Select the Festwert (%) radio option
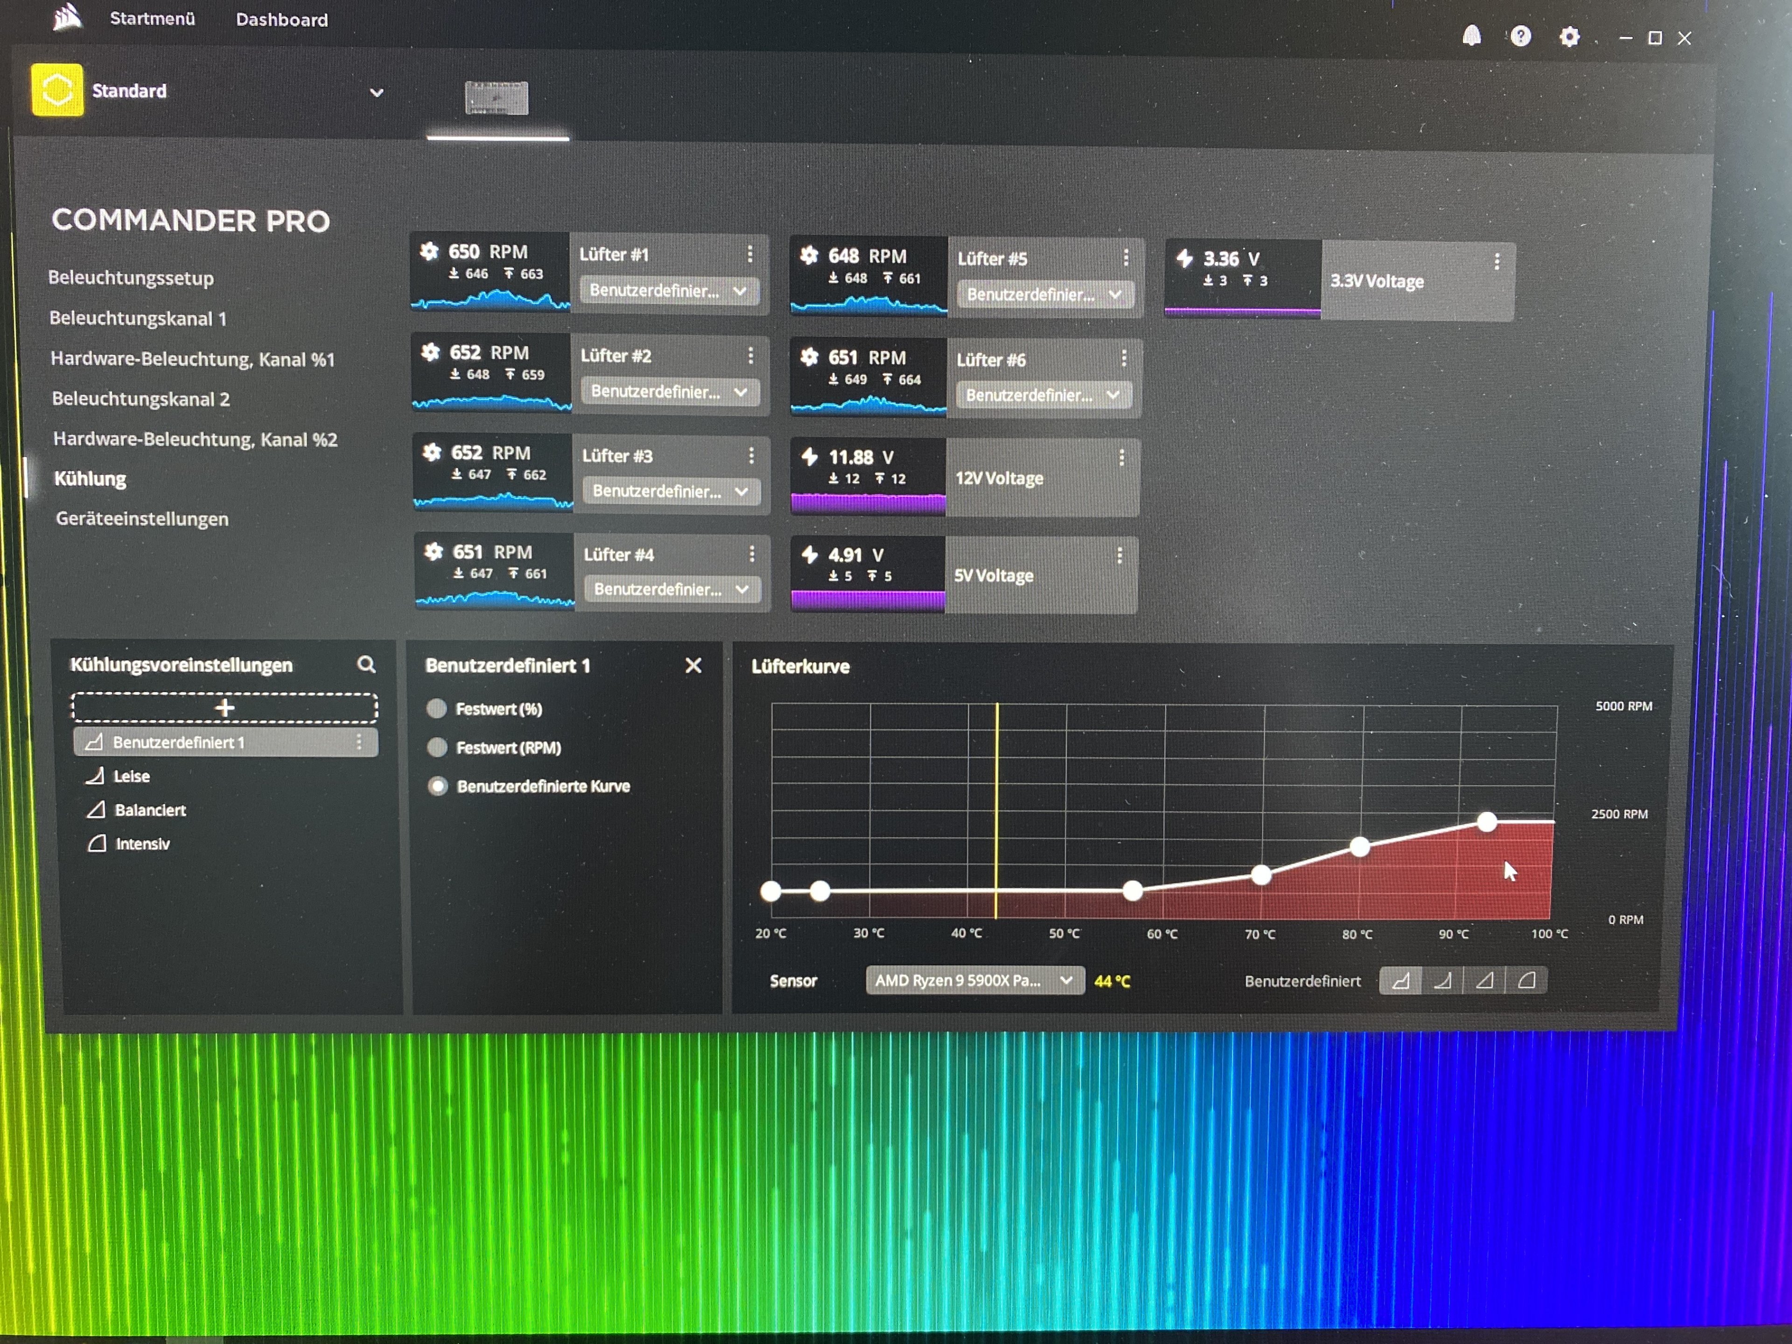1792x1344 pixels. click(437, 709)
